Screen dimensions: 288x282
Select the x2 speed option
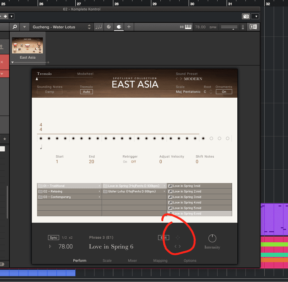pyautogui.click(x=71, y=238)
